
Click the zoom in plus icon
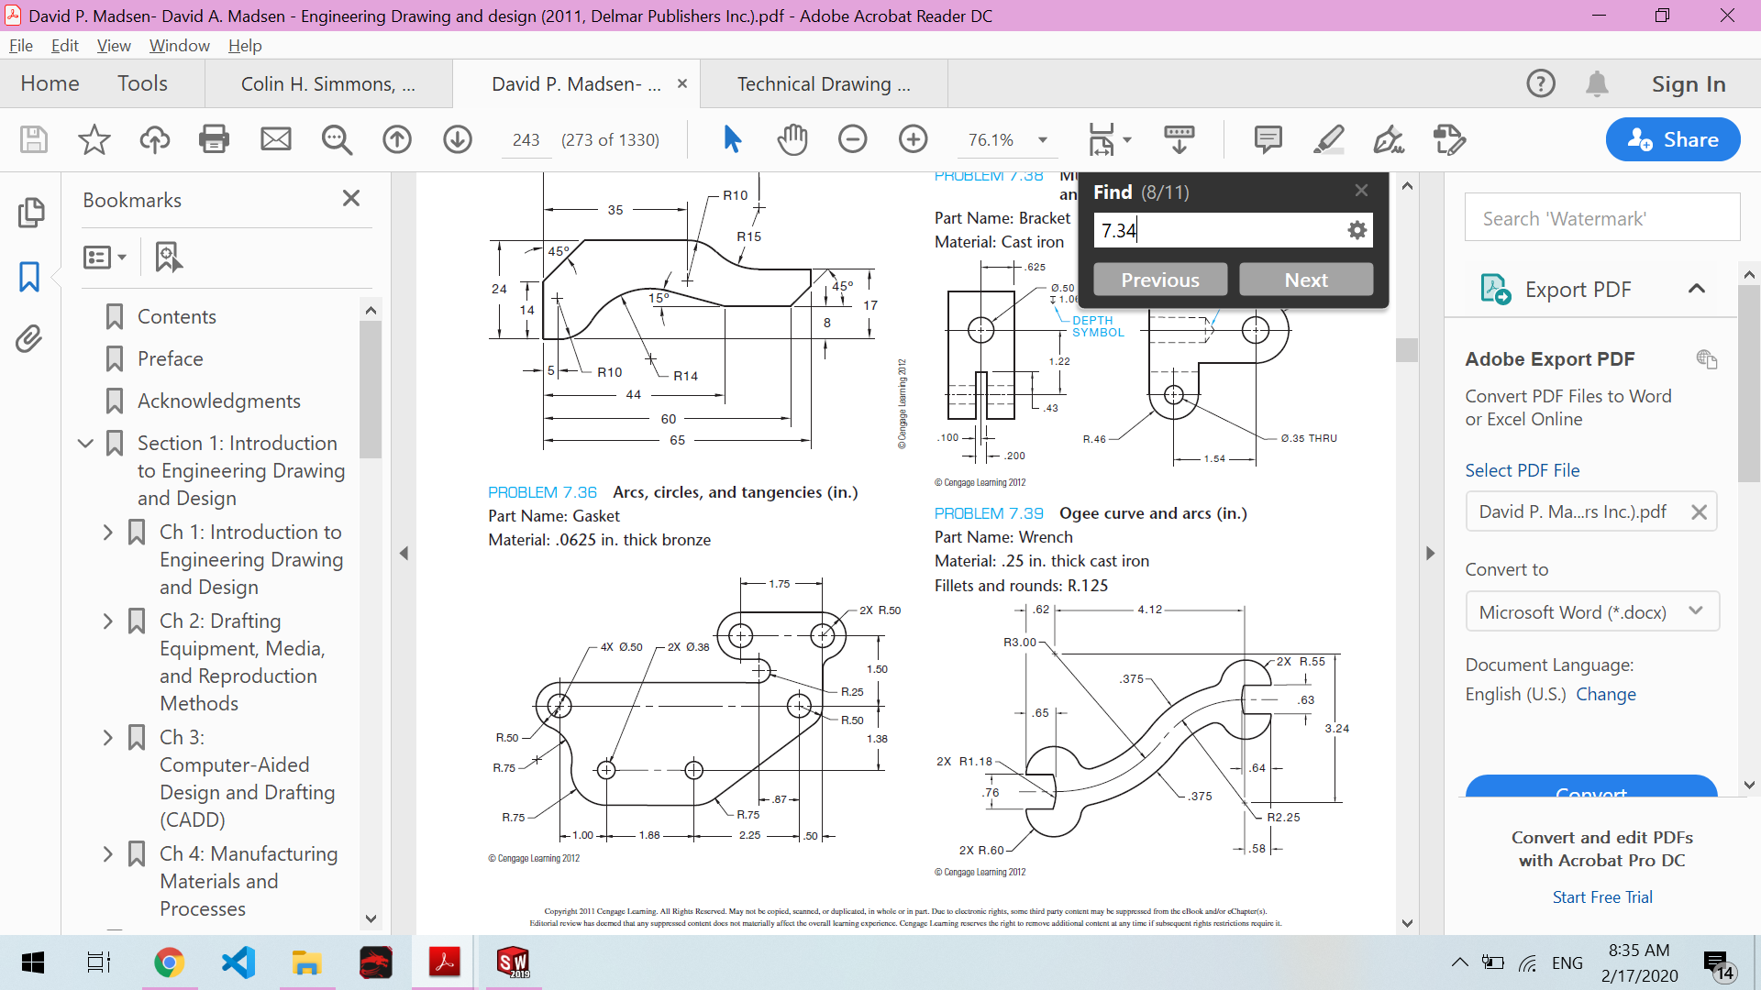point(913,139)
